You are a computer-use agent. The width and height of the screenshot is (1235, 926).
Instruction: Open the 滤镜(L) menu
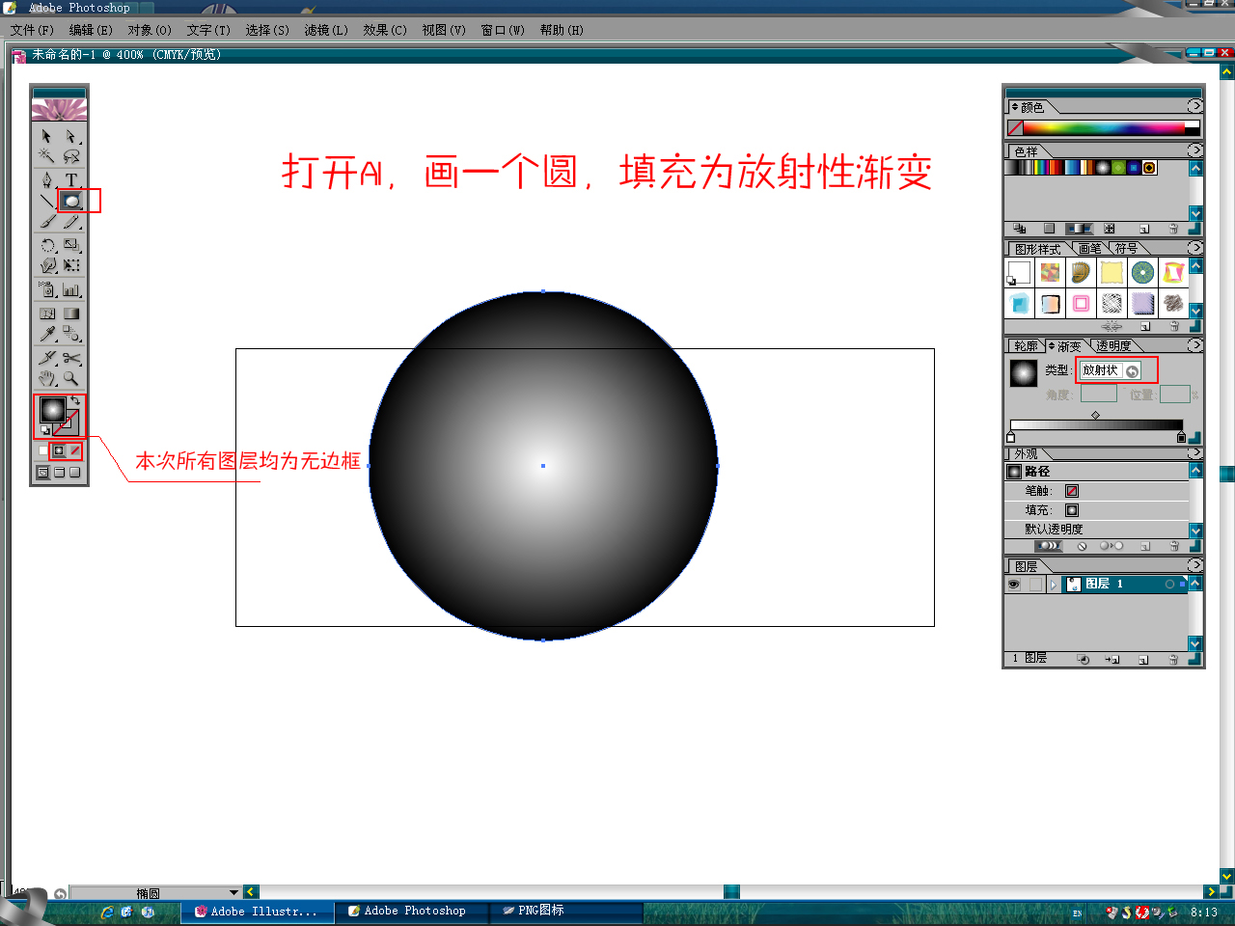tap(326, 30)
